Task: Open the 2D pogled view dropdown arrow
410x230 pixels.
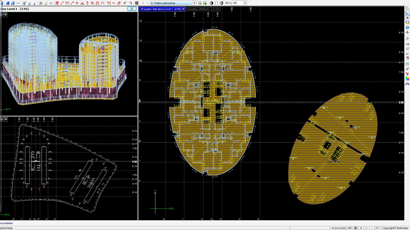Action: tap(183, 9)
